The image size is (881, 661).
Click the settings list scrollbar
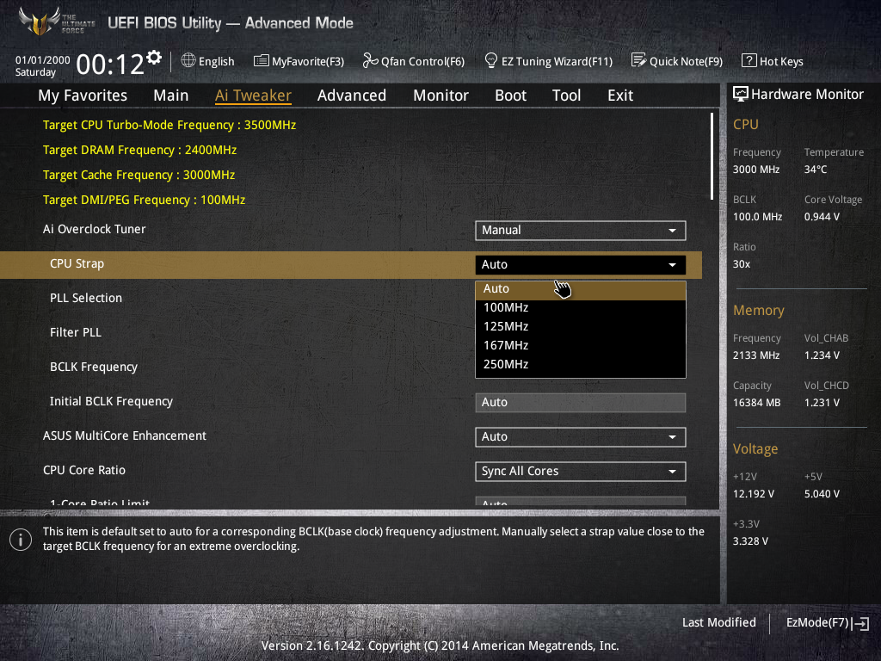(712, 157)
